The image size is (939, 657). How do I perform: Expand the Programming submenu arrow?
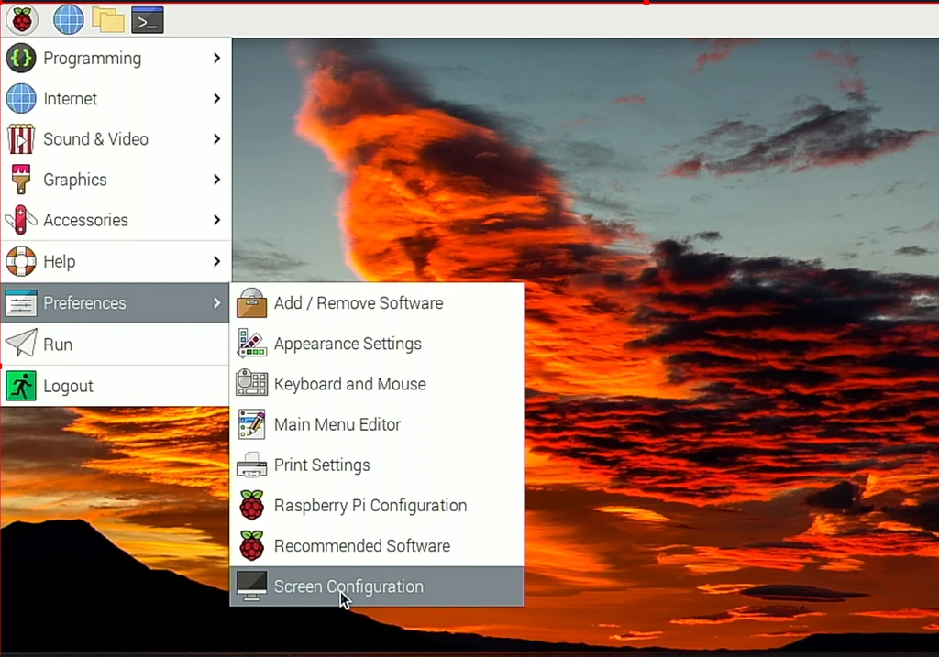(x=216, y=59)
